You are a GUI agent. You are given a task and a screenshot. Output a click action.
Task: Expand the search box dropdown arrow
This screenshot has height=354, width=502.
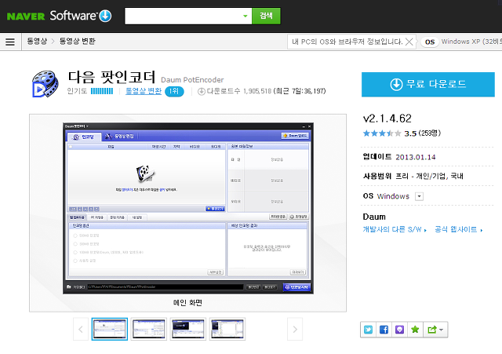246,16
